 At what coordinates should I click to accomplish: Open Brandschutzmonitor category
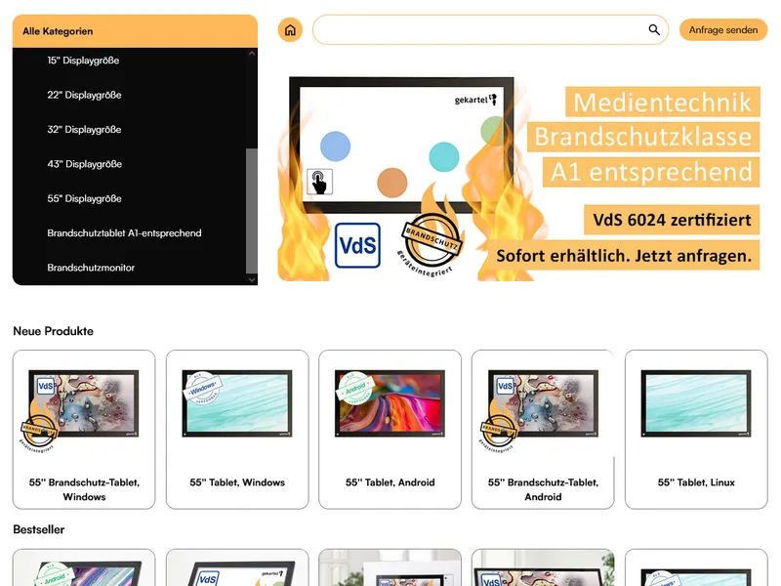[x=91, y=268]
